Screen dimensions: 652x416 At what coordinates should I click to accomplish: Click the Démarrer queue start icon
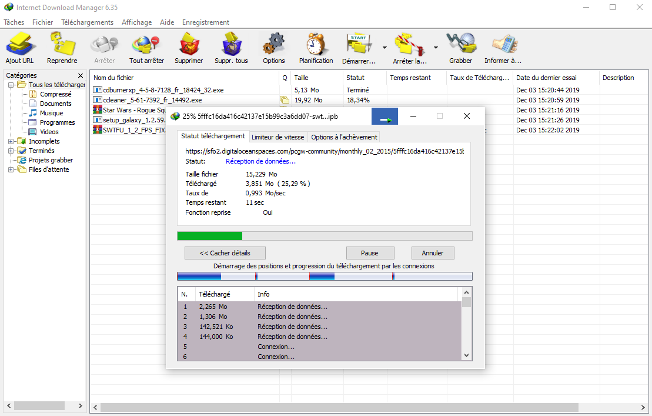(x=359, y=44)
